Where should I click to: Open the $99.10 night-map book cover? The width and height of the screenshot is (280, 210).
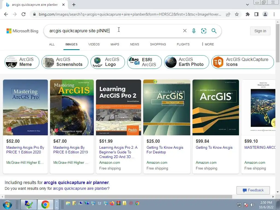pyautogui.click(x=258, y=107)
